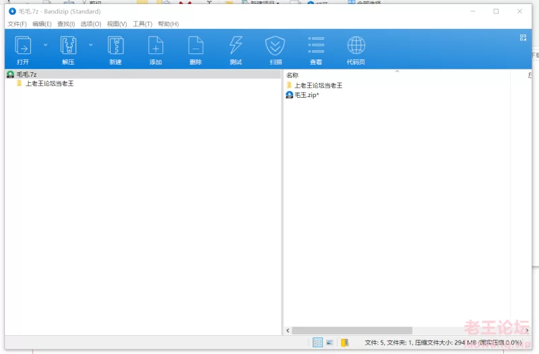This screenshot has height=354, width=539.
Task: Click the status bar file count text
Action: [443, 343]
